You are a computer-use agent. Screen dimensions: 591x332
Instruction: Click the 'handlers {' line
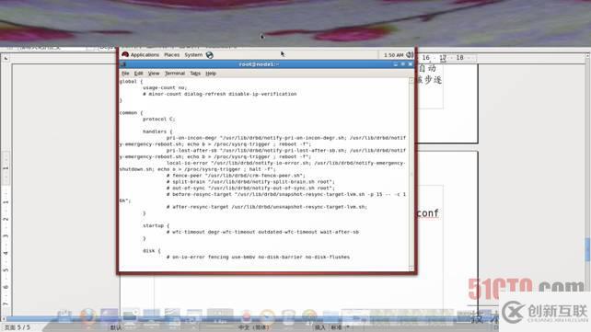tap(157, 132)
